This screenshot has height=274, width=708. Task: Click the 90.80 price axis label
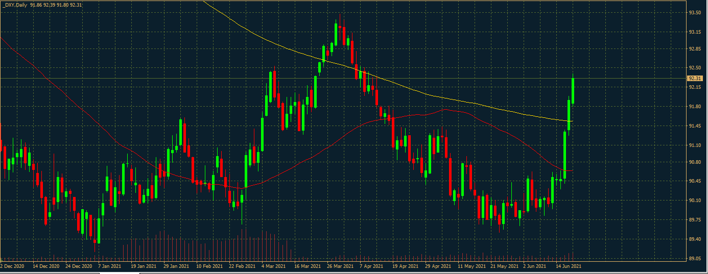point(694,162)
